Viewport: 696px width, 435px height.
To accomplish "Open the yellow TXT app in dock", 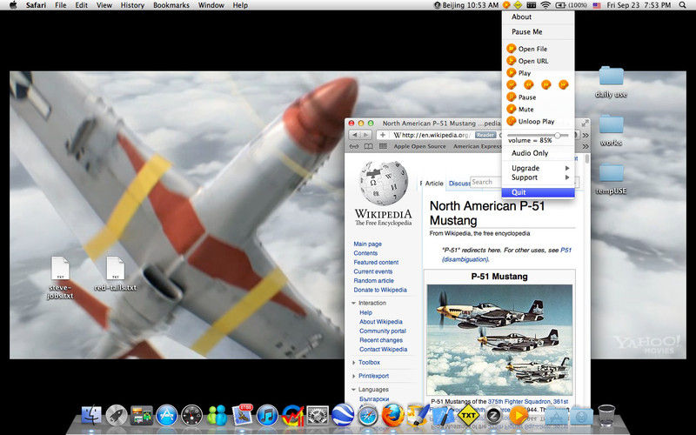I will [468, 416].
